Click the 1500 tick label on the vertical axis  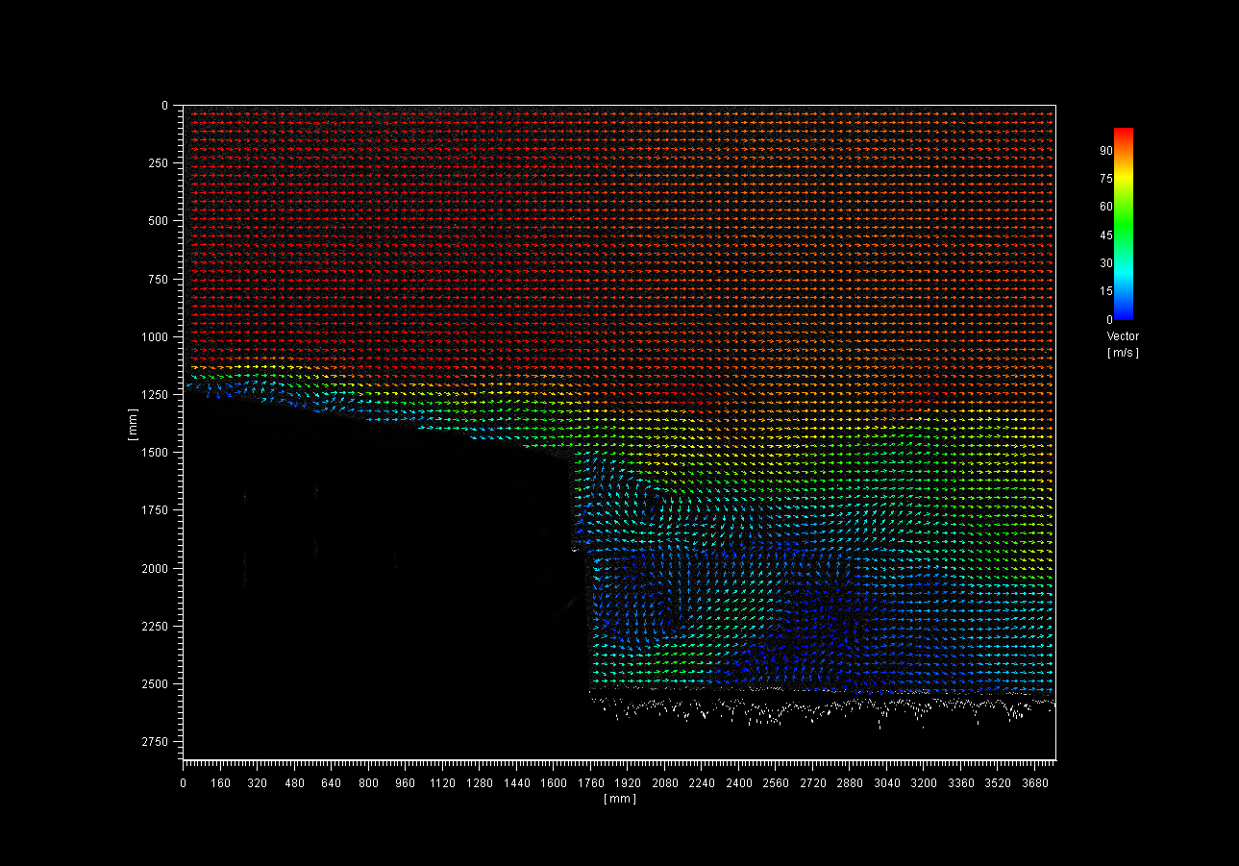(x=156, y=452)
